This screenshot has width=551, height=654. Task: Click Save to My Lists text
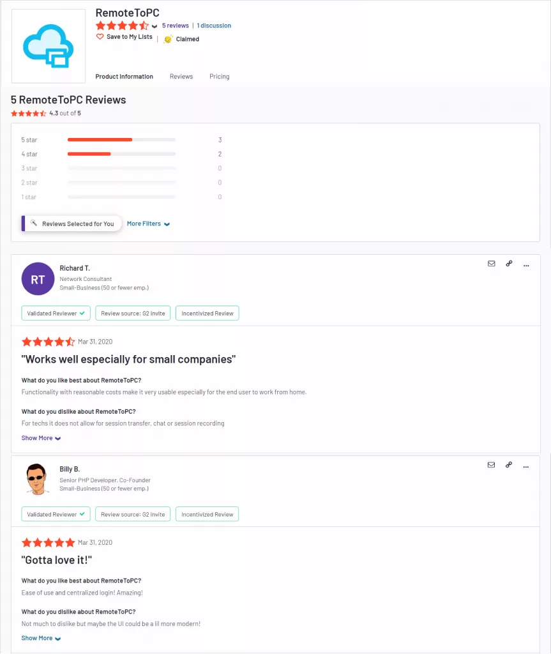coord(130,36)
